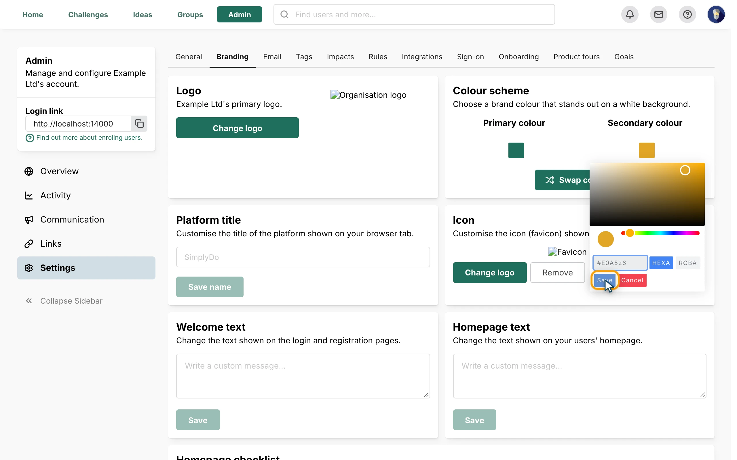Screen dimensions: 737x460
Task: Select the HEXA colour format
Action: tap(661, 263)
